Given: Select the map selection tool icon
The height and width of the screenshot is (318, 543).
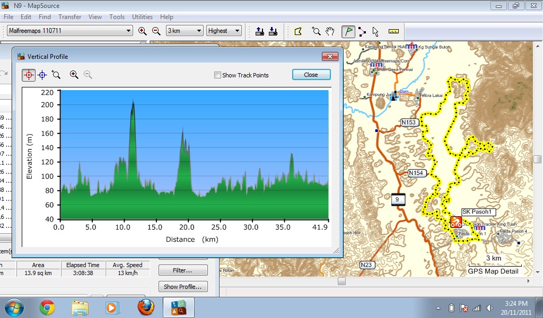Looking at the screenshot, I should (x=298, y=31).
